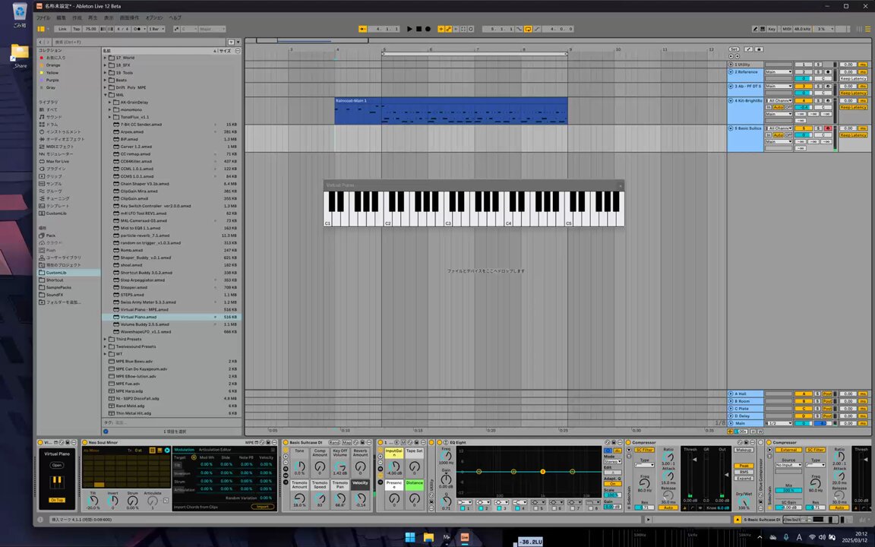The height and width of the screenshot is (547, 875).
Task: Expand the Twelvesound Presets folder
Action: (105, 346)
